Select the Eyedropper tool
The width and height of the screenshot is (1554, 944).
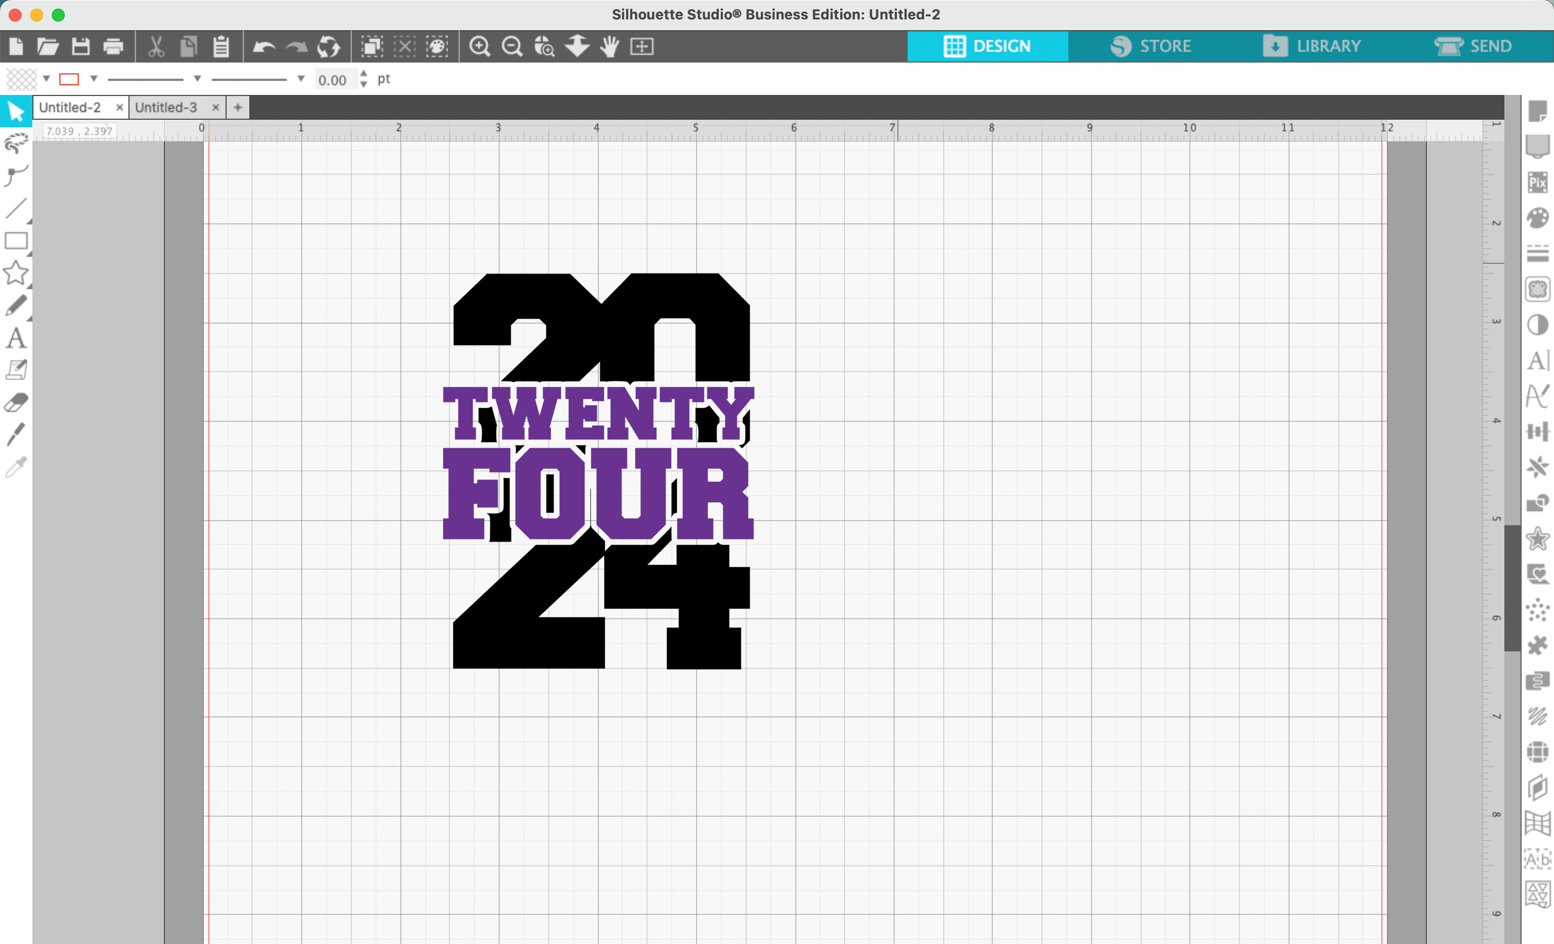(x=16, y=467)
